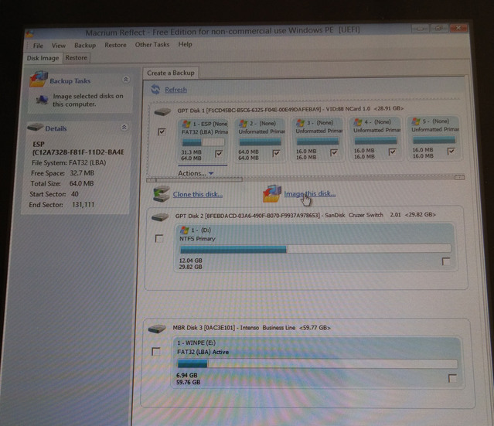Uncheck the partition 4 checkbox
This screenshot has height=426, width=494.
click(392, 152)
